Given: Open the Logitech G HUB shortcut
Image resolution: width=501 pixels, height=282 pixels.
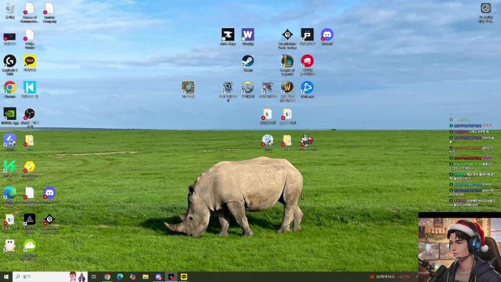Looking at the screenshot, I should pyautogui.click(x=9, y=61).
